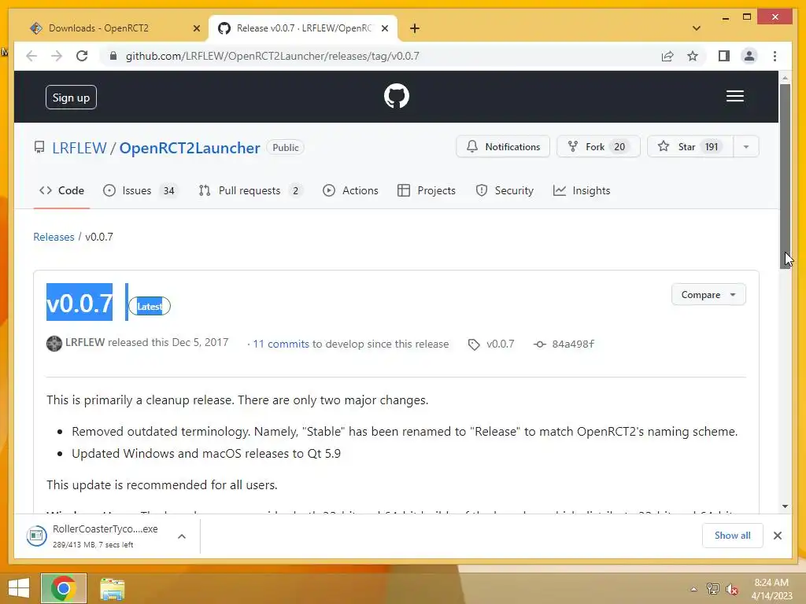
Task: Click the scrollbar up arrow
Action: pyautogui.click(x=785, y=78)
